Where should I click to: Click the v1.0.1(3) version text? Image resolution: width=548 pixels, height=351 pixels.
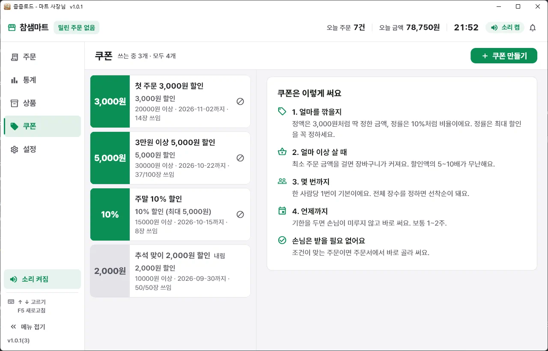click(x=18, y=341)
